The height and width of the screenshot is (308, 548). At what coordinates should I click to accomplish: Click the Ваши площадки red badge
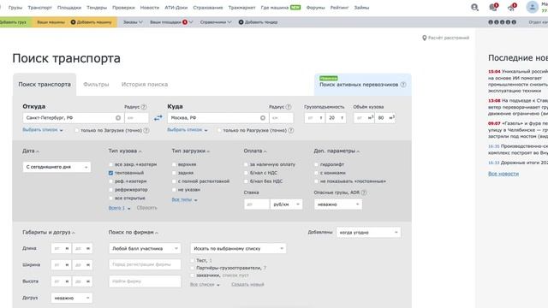coord(185,22)
